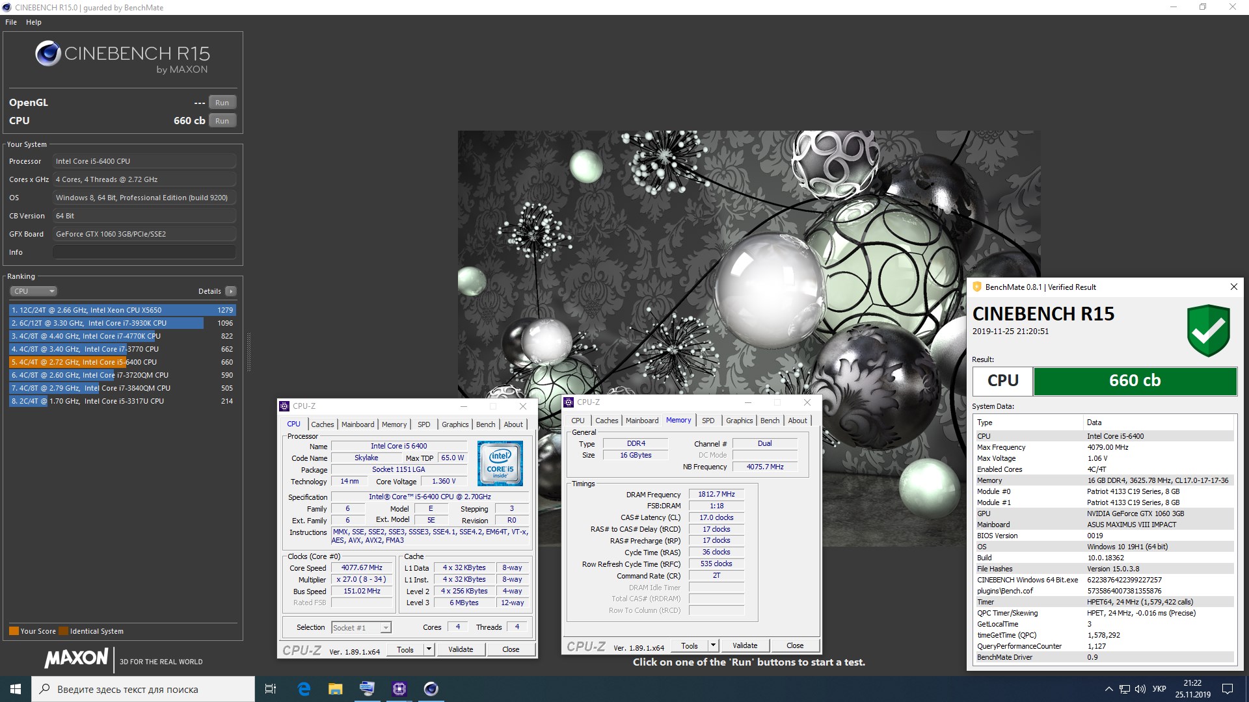The height and width of the screenshot is (702, 1249).
Task: Open the File menu
Action: [11, 22]
